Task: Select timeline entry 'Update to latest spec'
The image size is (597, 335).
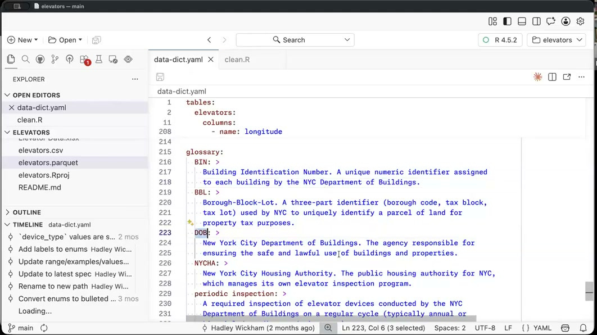Action: 75,274
